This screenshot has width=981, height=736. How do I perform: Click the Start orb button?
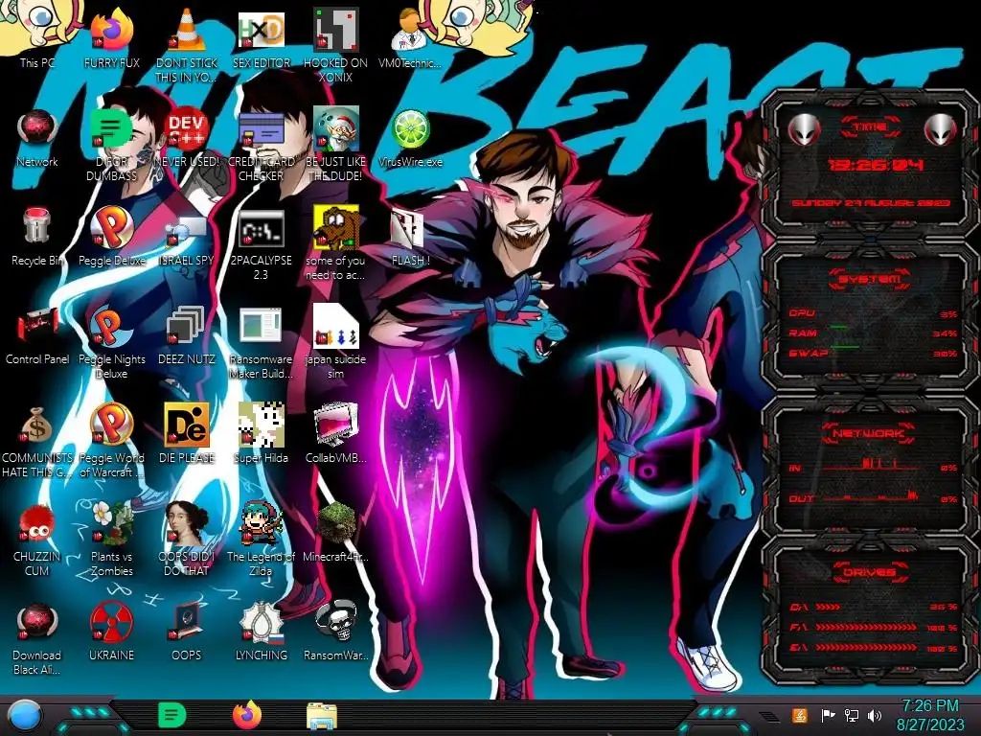pyautogui.click(x=24, y=716)
